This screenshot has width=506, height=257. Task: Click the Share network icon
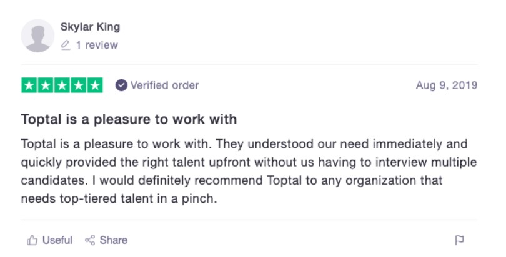(90, 240)
